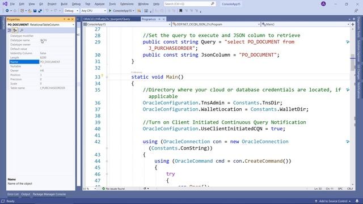Open the PO_DOCUMENT object selector dropdown

click(x=41, y=25)
